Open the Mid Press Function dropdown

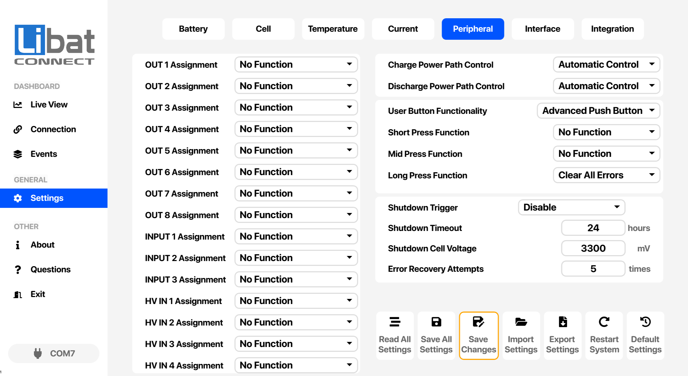click(x=607, y=154)
